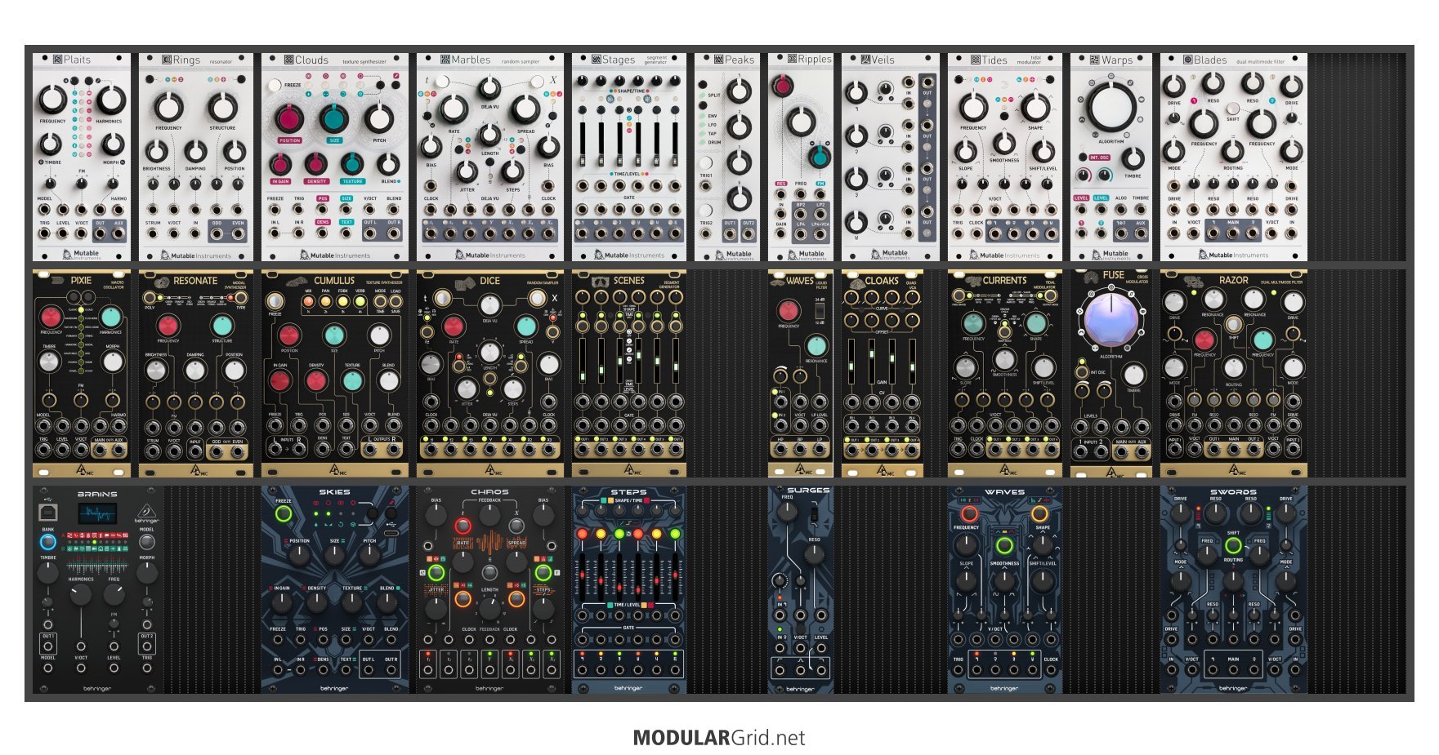The height and width of the screenshot is (755, 1439).
Task: Click the USB-C port on Skies module
Action: point(391,532)
